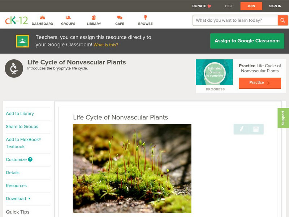Click SIGN IN in the top bar
Image resolution: width=289 pixels, height=217 pixels.
tap(275, 6)
